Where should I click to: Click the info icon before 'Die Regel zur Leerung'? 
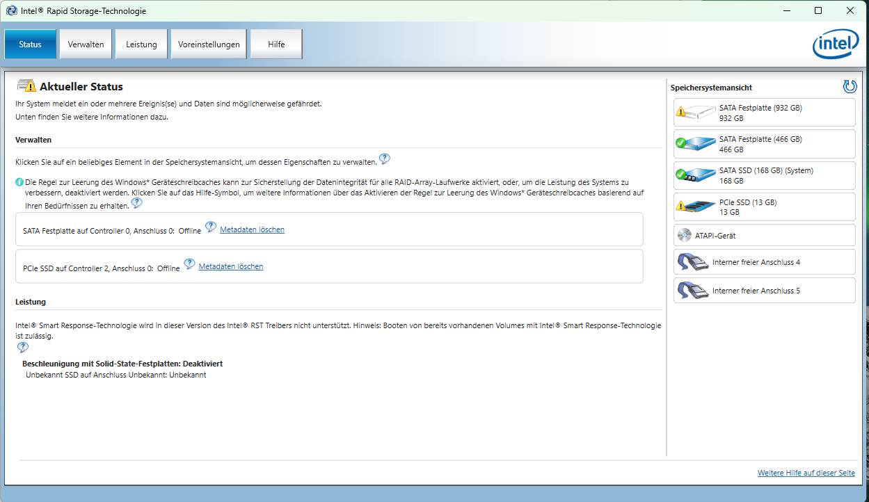19,182
